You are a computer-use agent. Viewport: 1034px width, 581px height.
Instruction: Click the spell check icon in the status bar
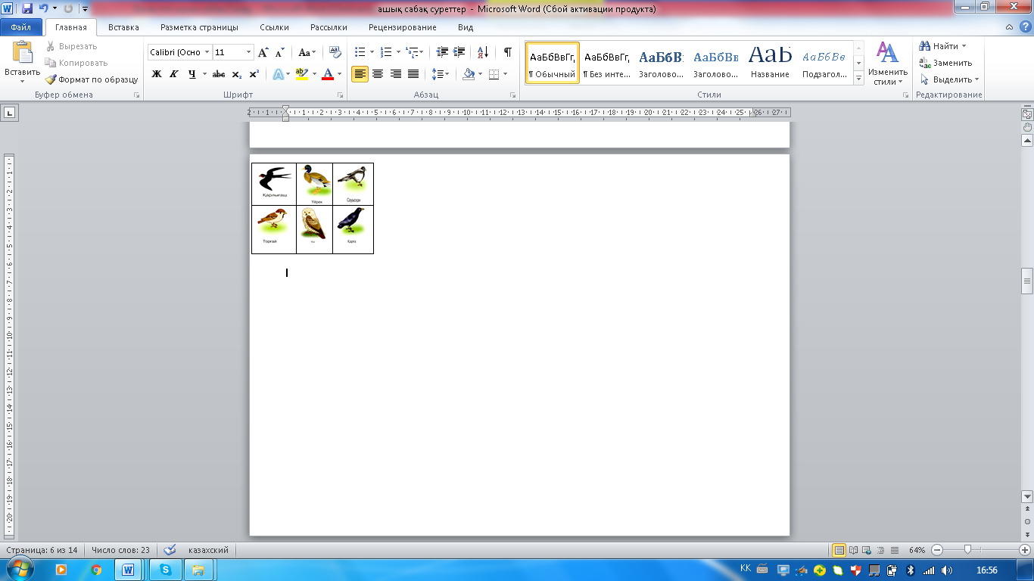pyautogui.click(x=170, y=550)
